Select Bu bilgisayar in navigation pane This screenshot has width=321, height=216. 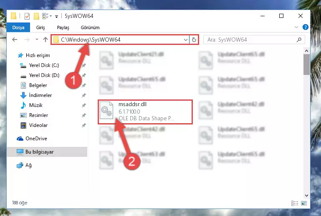[x=47, y=152]
